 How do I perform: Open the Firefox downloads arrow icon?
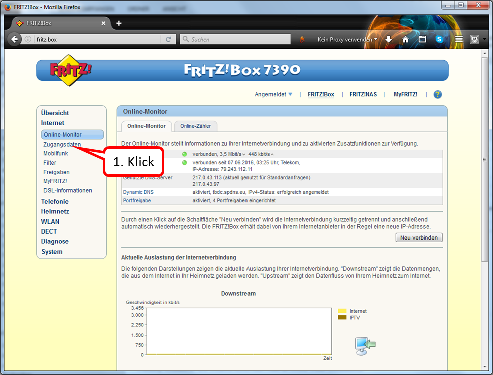point(389,39)
